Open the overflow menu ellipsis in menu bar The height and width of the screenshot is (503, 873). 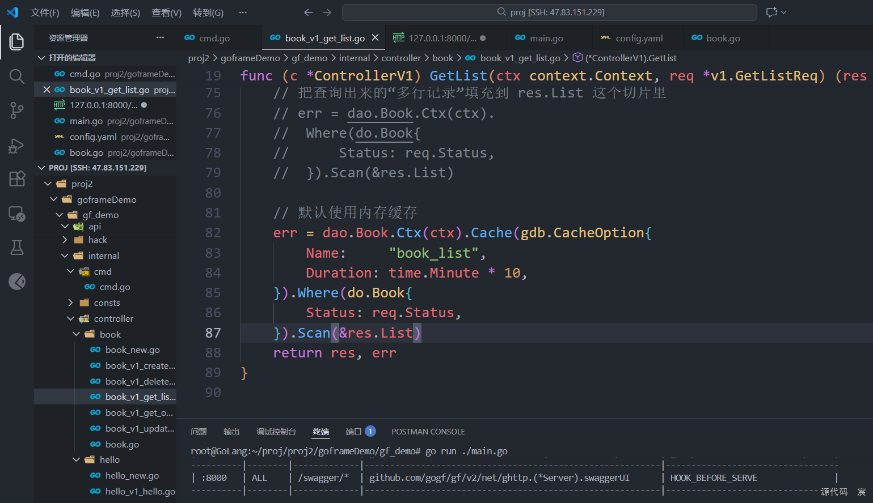243,12
